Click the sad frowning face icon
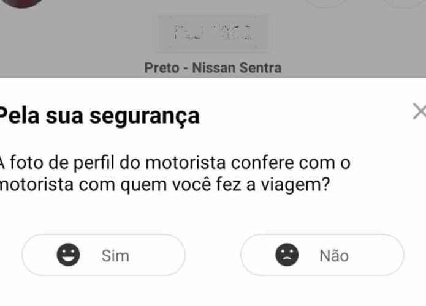 coord(287,255)
